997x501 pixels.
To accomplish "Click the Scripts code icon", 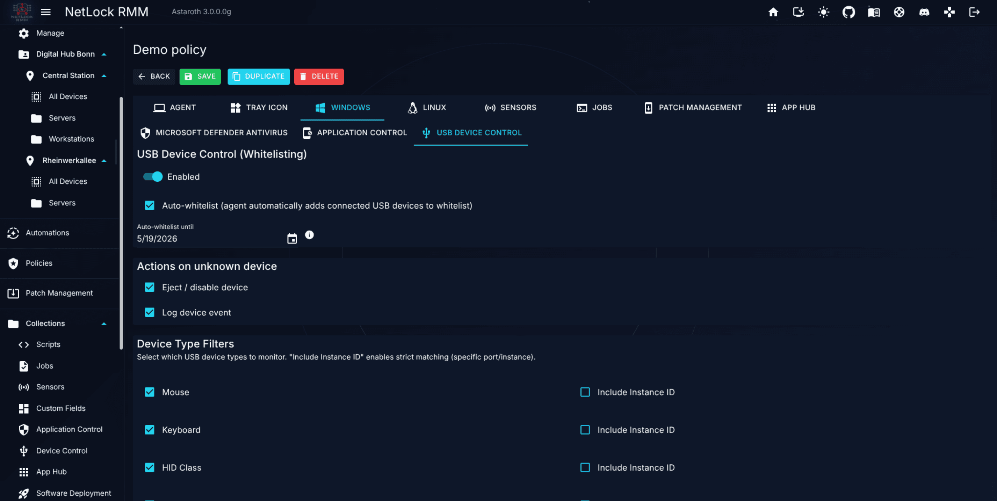I will [x=24, y=344].
